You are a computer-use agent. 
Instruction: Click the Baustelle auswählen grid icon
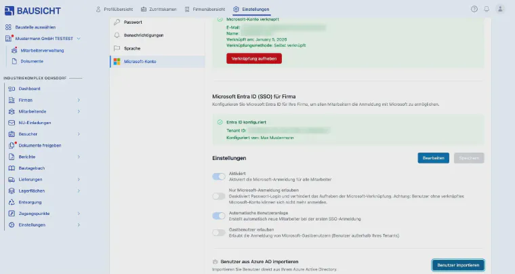pyautogui.click(x=8, y=27)
